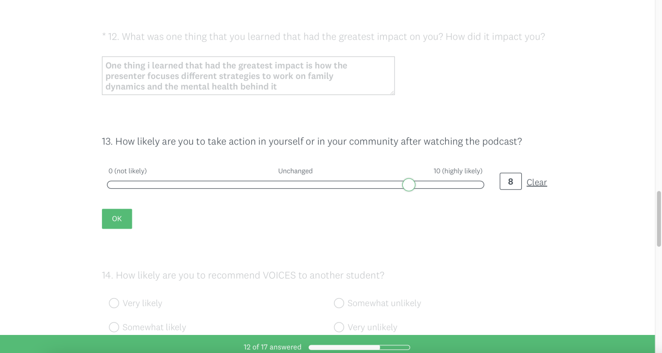The image size is (662, 353).
Task: Click the question 13 heading text
Action: [312, 141]
